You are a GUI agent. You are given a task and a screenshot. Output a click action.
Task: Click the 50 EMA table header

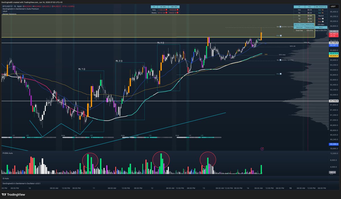click(x=163, y=7)
